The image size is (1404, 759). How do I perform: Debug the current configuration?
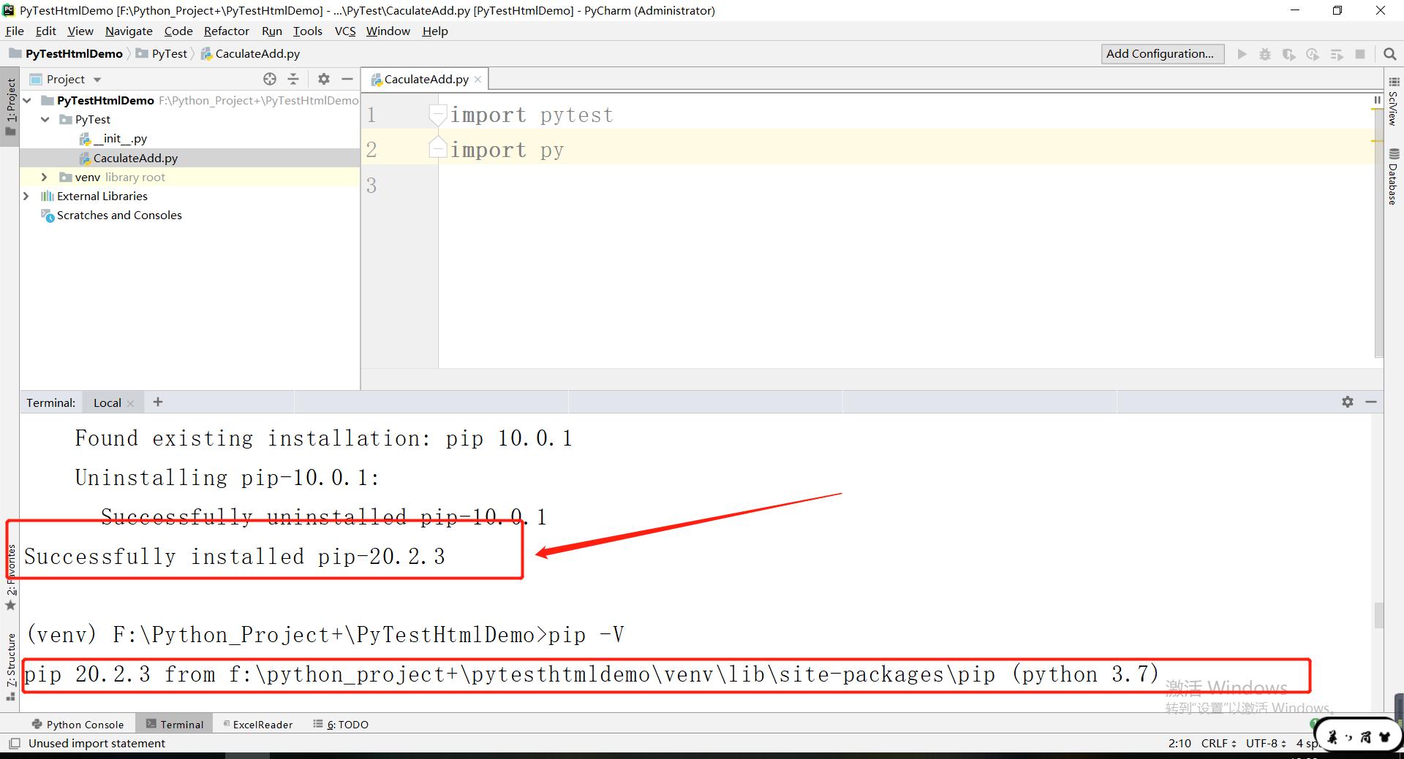1266,53
